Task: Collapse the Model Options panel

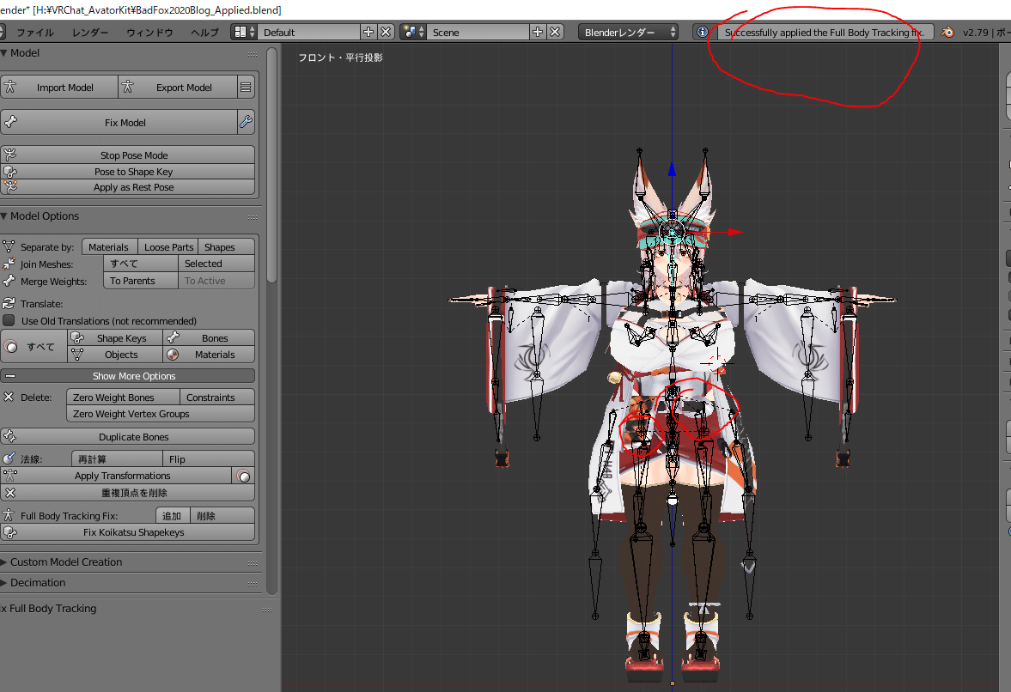Action: 4,215
